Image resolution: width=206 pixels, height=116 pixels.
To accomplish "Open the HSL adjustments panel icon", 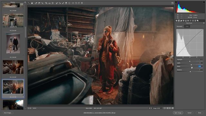I will (183, 21).
